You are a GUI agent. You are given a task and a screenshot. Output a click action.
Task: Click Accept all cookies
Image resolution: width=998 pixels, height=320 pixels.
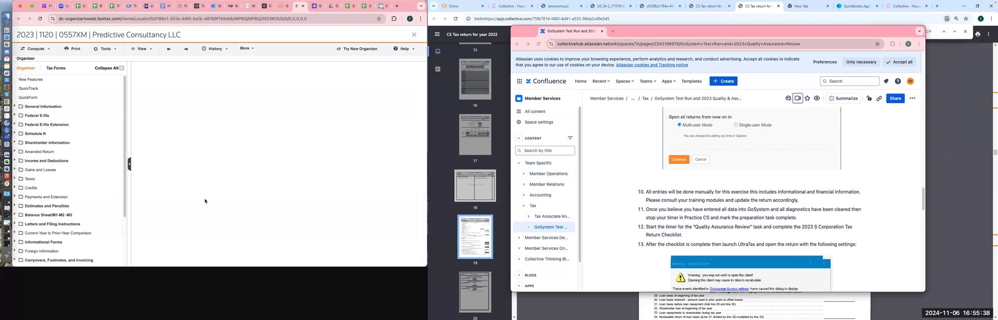899,62
